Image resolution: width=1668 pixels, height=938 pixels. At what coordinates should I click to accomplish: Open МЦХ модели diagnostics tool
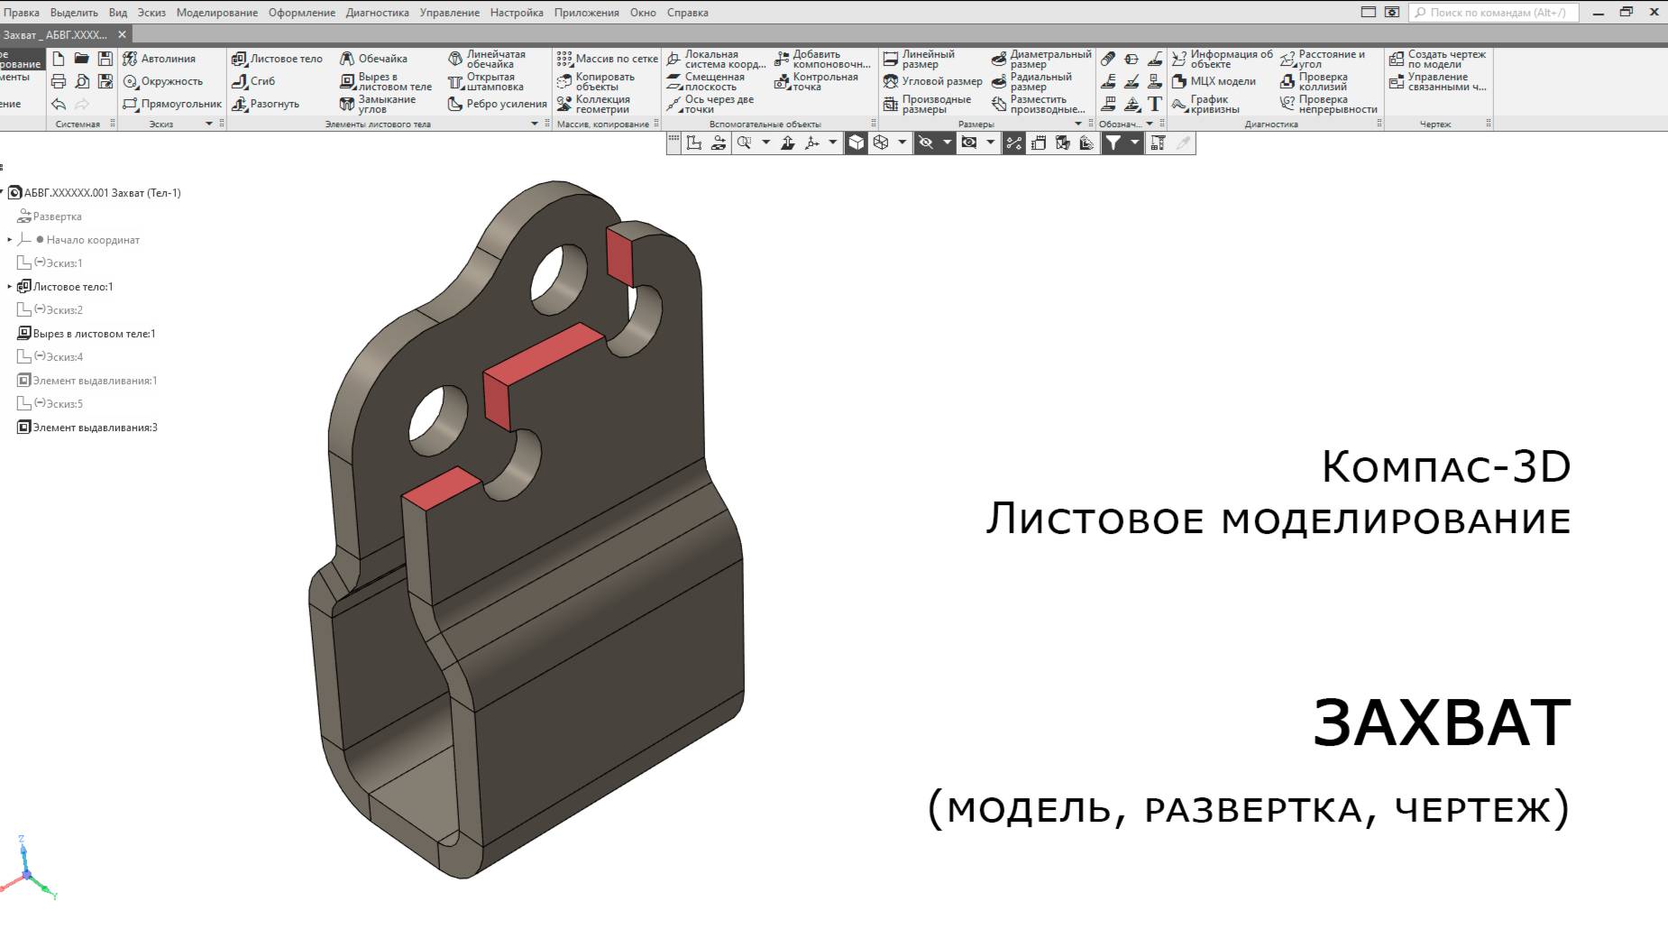pos(1177,81)
